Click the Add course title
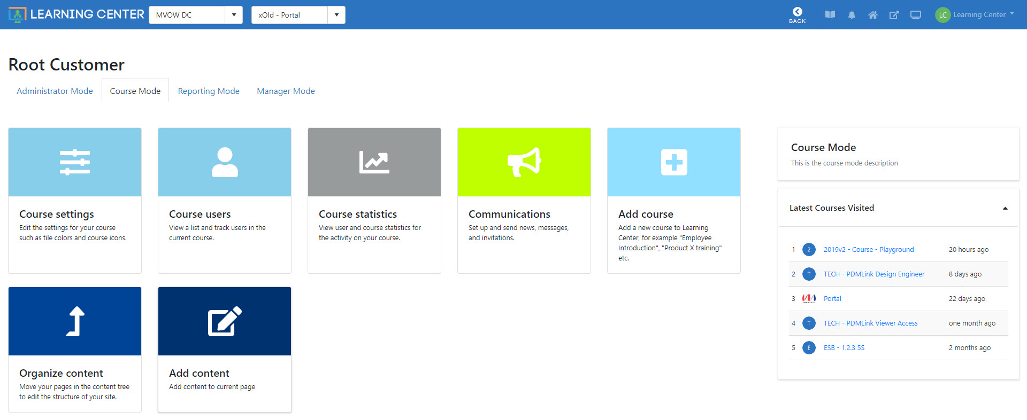Screen dimensions: 1027x420 coord(646,214)
